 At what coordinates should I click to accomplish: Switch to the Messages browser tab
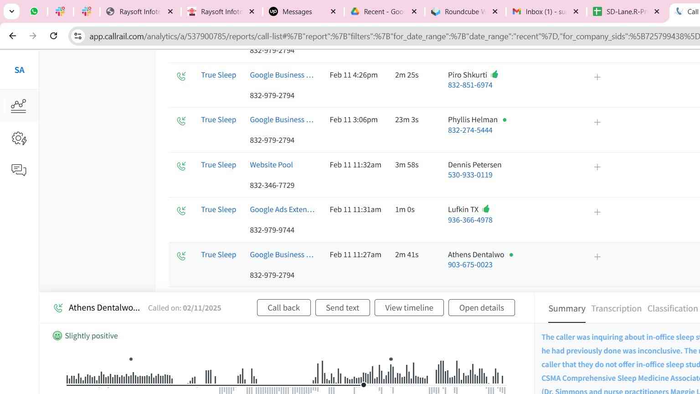[302, 11]
